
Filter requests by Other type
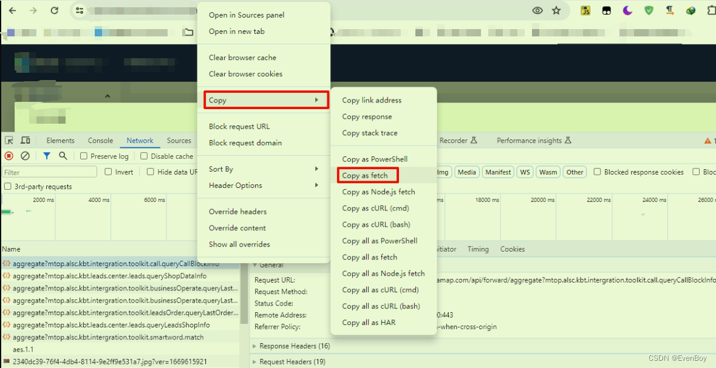click(x=575, y=172)
